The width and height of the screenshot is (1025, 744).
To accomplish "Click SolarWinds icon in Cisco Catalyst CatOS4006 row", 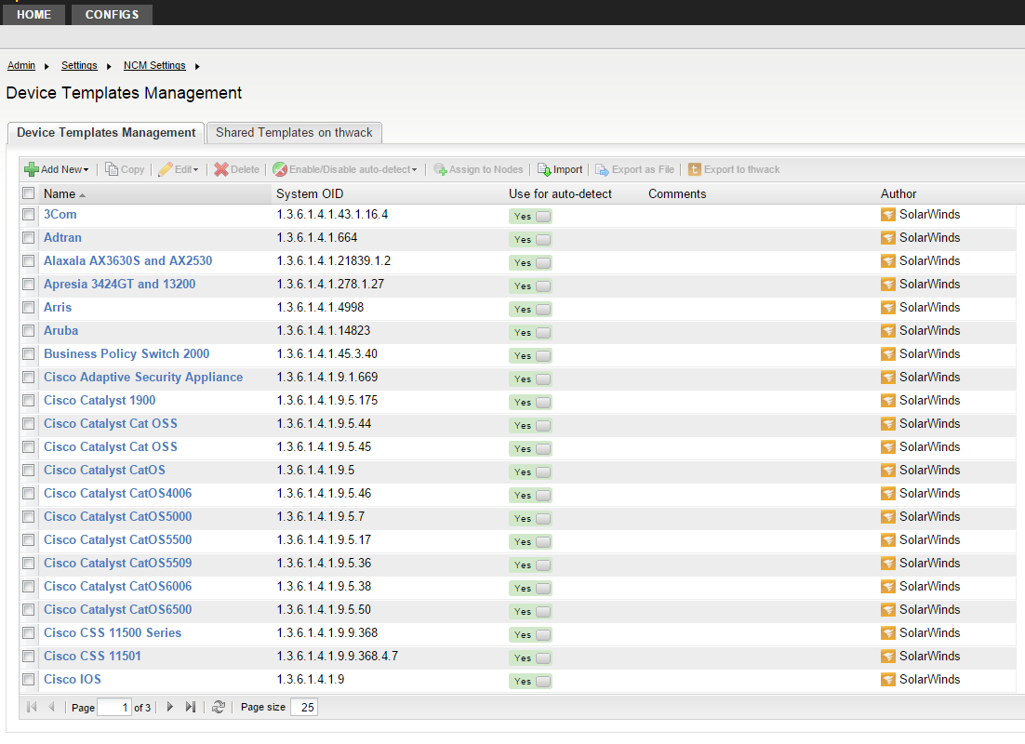I will (887, 494).
